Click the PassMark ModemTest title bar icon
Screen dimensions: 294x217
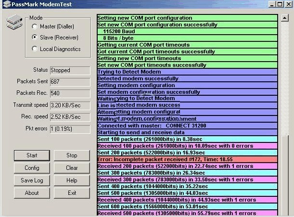(x=7, y=4)
